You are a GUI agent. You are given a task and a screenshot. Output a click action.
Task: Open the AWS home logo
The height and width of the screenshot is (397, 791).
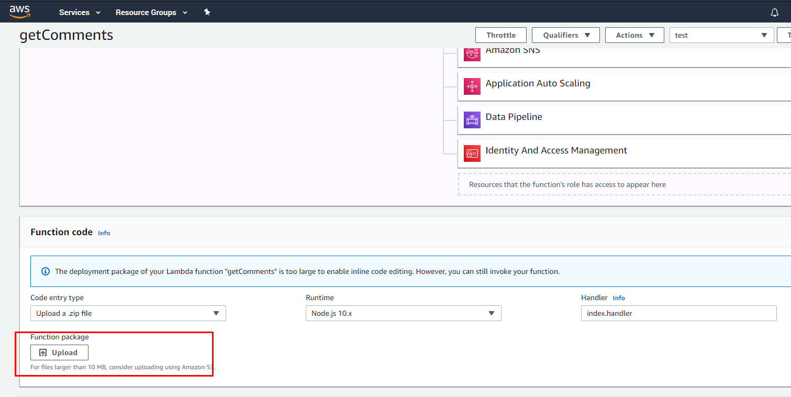pyautogui.click(x=20, y=11)
